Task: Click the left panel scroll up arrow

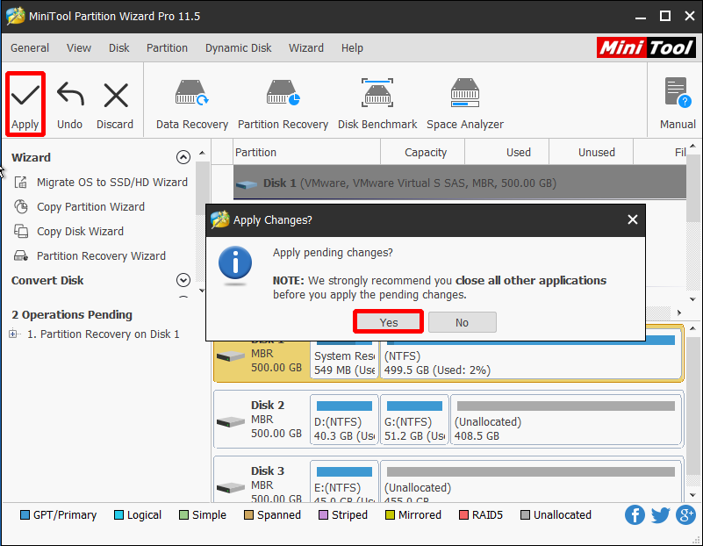Action: [202, 154]
